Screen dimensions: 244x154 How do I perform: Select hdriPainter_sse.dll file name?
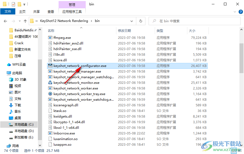[67, 49]
